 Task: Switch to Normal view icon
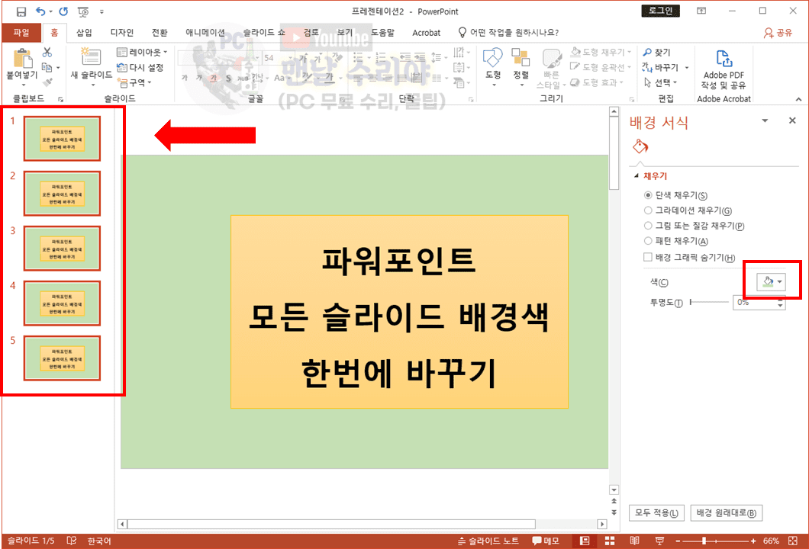pyautogui.click(x=585, y=541)
